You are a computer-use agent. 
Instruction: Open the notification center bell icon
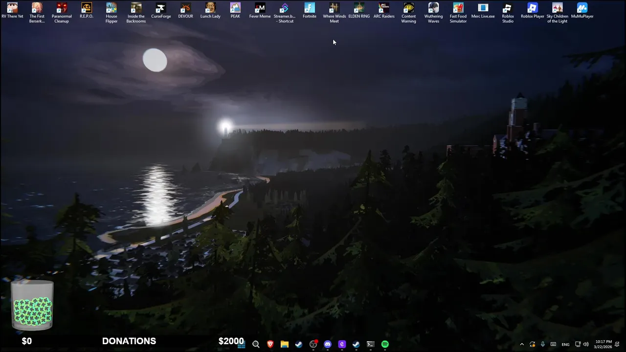coord(617,344)
